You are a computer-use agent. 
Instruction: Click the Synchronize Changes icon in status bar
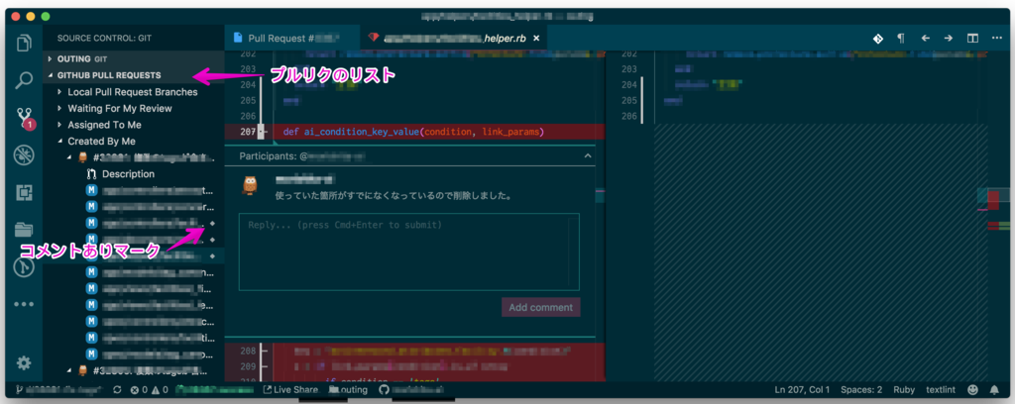(117, 390)
